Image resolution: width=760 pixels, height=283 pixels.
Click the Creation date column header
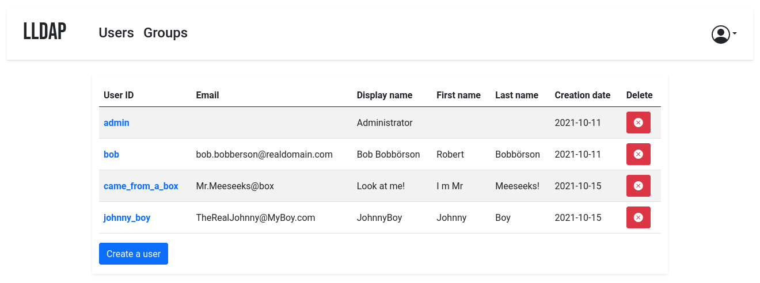pyautogui.click(x=582, y=95)
